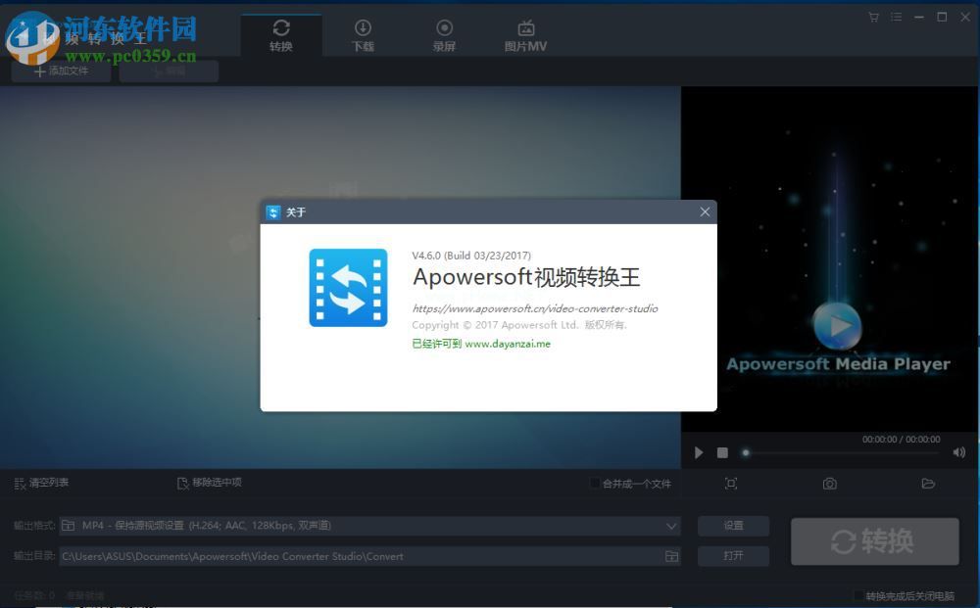This screenshot has height=608, width=980.
Task: Click the media player play button
Action: pos(699,452)
